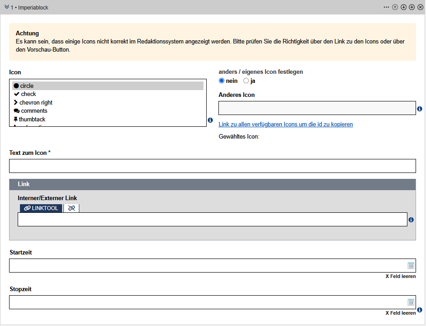Choose 'comments' in the Icon list
The image size is (426, 326).
coord(34,111)
